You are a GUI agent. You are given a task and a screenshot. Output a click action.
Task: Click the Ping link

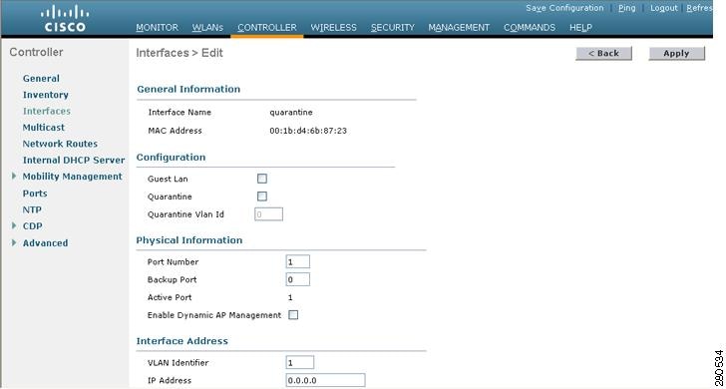pyautogui.click(x=627, y=8)
